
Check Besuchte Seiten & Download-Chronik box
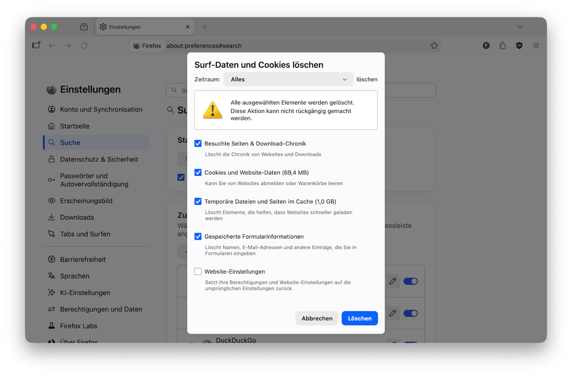[x=198, y=143]
